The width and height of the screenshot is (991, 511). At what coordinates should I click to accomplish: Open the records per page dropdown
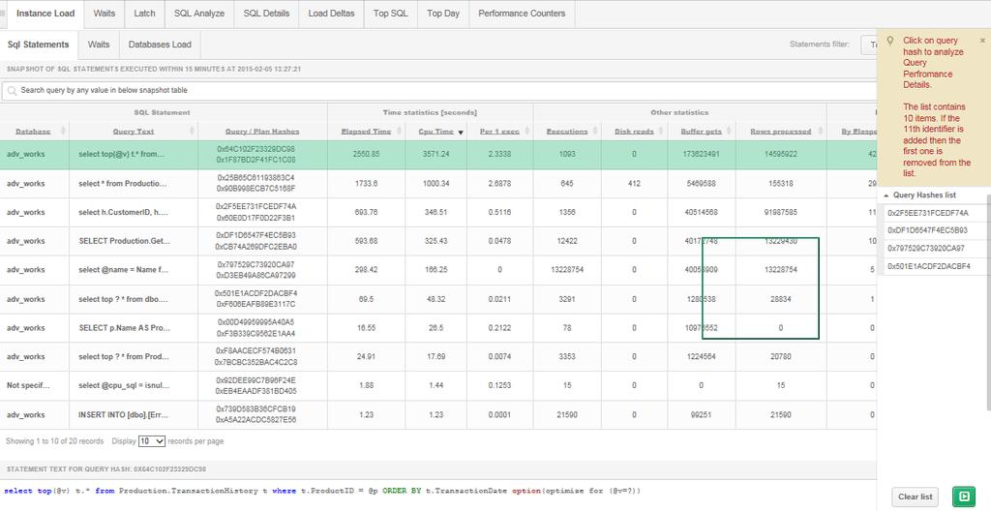pos(152,441)
